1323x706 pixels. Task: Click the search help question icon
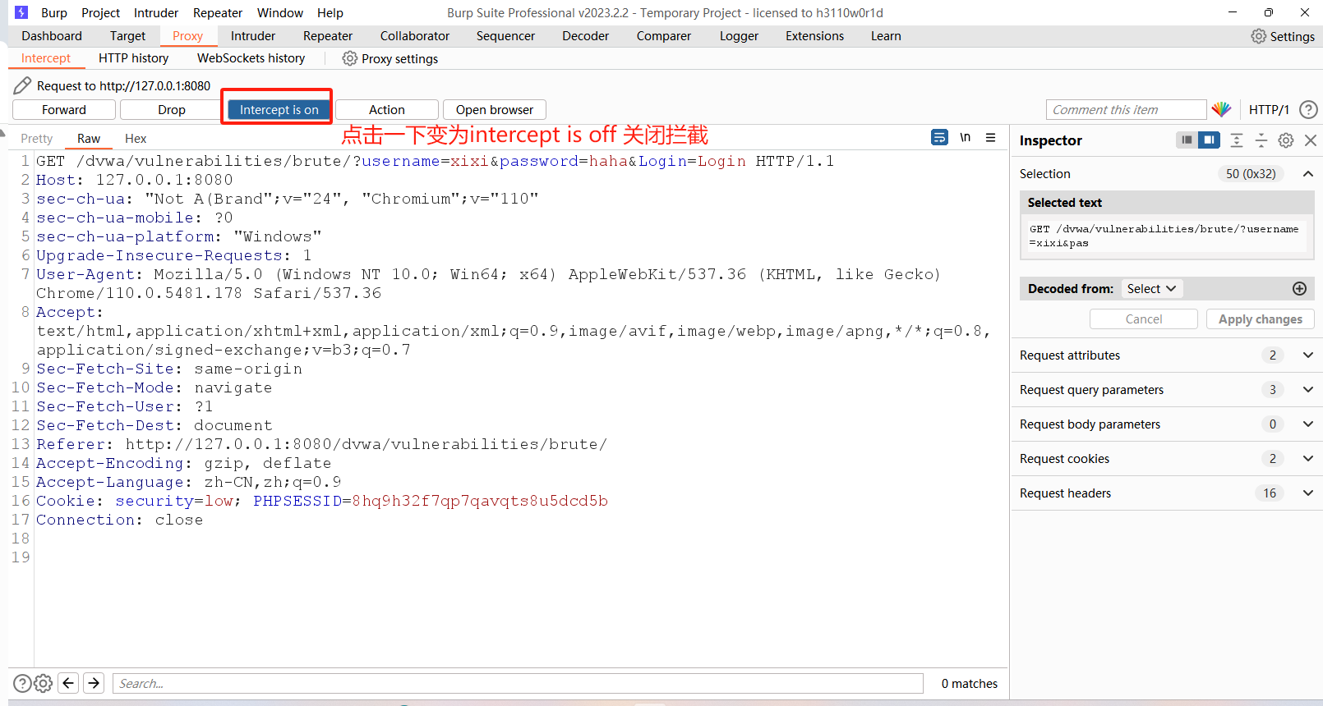click(23, 683)
